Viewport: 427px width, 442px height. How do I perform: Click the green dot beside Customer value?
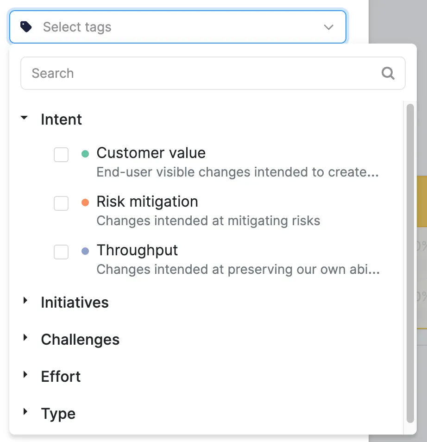coord(85,154)
